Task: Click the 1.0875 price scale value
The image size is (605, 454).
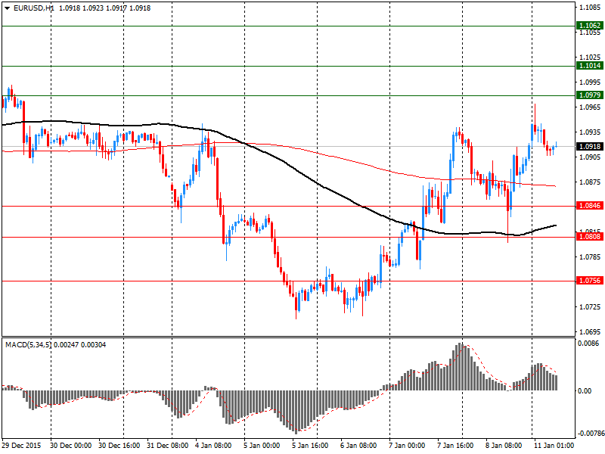Action: 590,182
